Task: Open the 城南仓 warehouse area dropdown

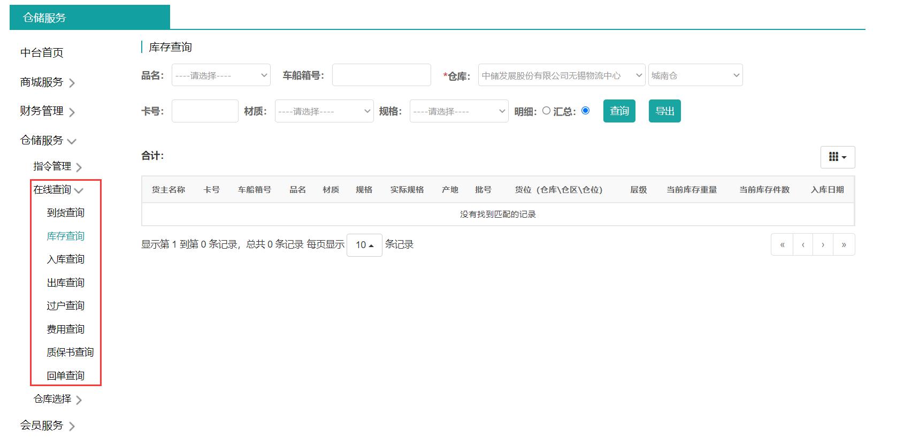Action: point(695,75)
